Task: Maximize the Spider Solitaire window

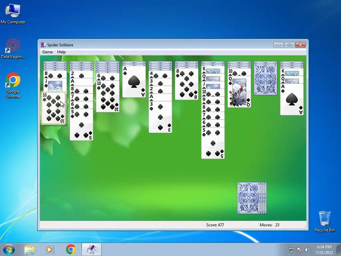Action: [x=289, y=45]
